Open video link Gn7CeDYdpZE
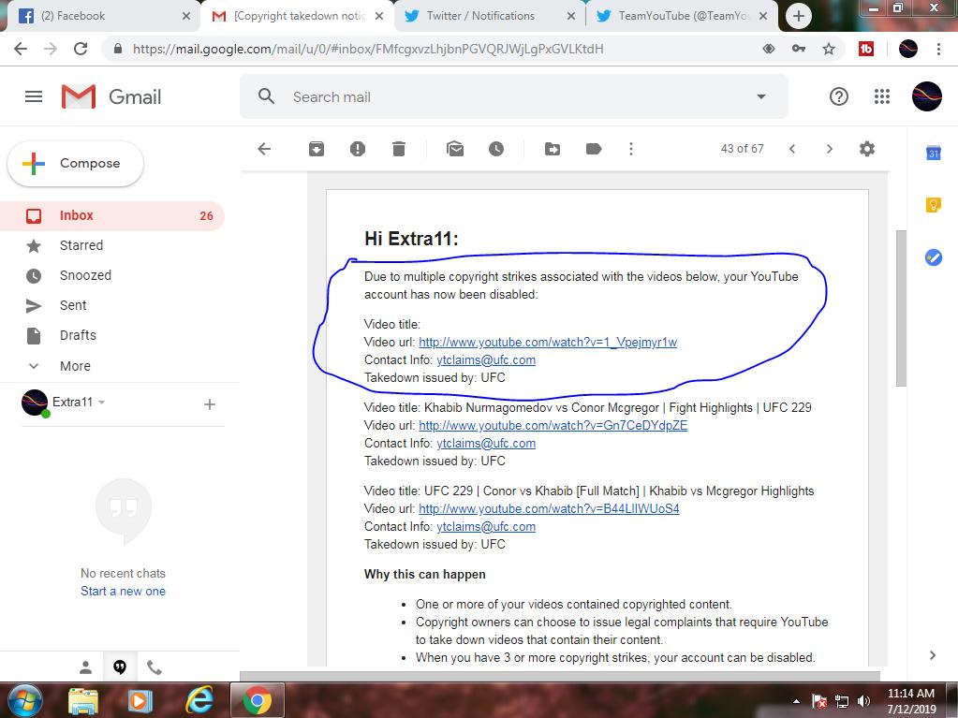This screenshot has height=718, width=958. pos(553,426)
